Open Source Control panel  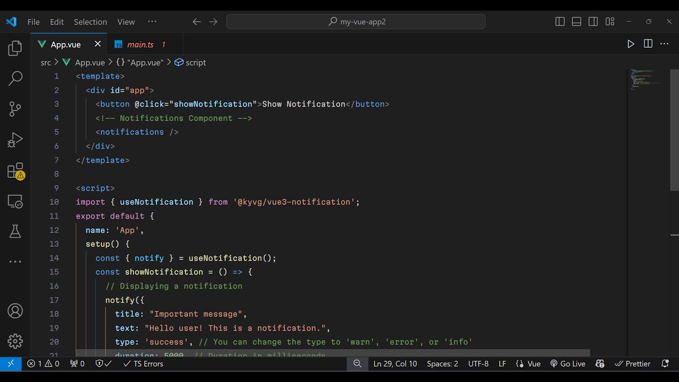tap(15, 109)
